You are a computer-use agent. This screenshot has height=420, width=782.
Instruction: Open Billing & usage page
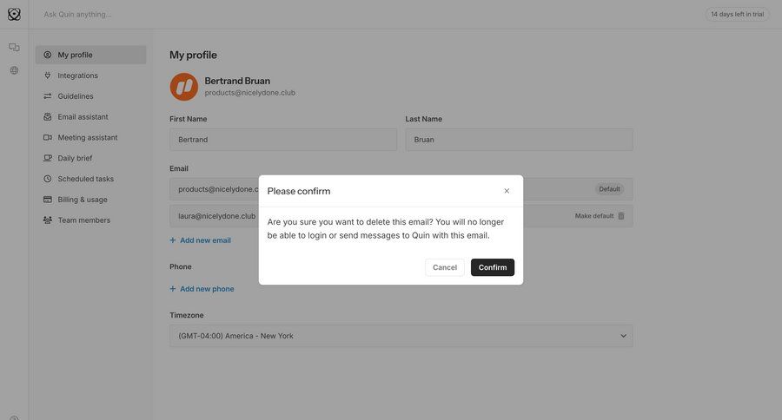(83, 200)
